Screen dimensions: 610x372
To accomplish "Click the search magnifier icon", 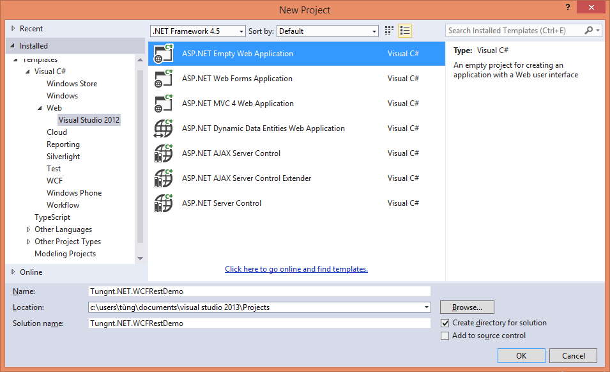I will (589, 30).
